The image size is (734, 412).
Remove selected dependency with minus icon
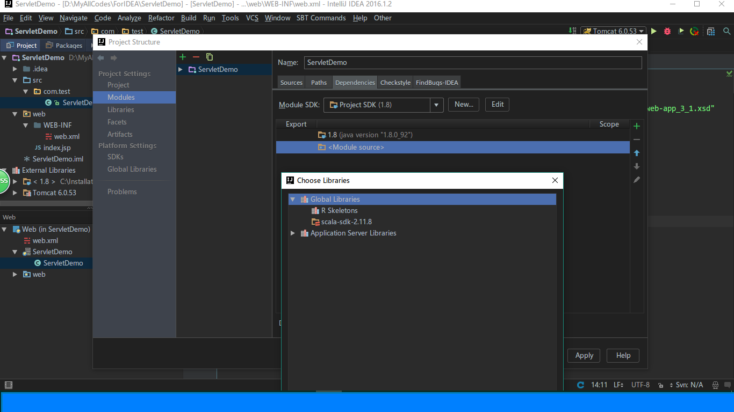[x=637, y=139]
